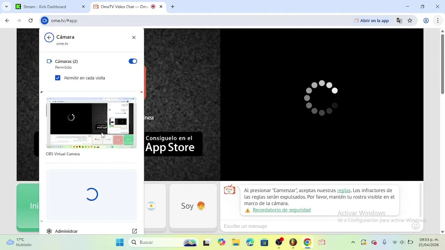
Task: Open Recordatorio de seguridad link
Action: [x=282, y=210]
